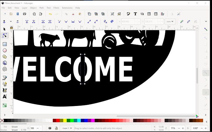Open the Text and Font dialog icon

tap(135, 14)
